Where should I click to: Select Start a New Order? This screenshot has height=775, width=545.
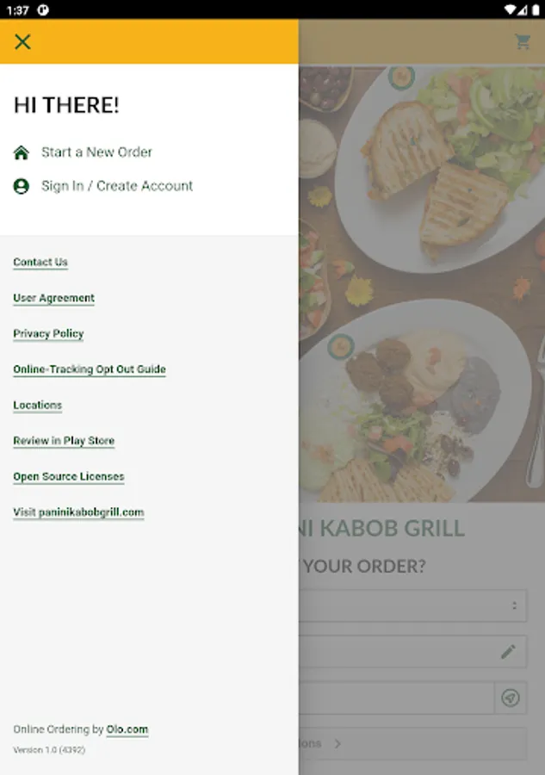pos(96,152)
